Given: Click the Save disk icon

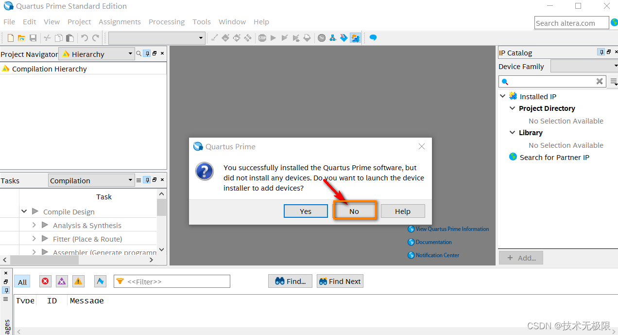Looking at the screenshot, I should click(33, 38).
